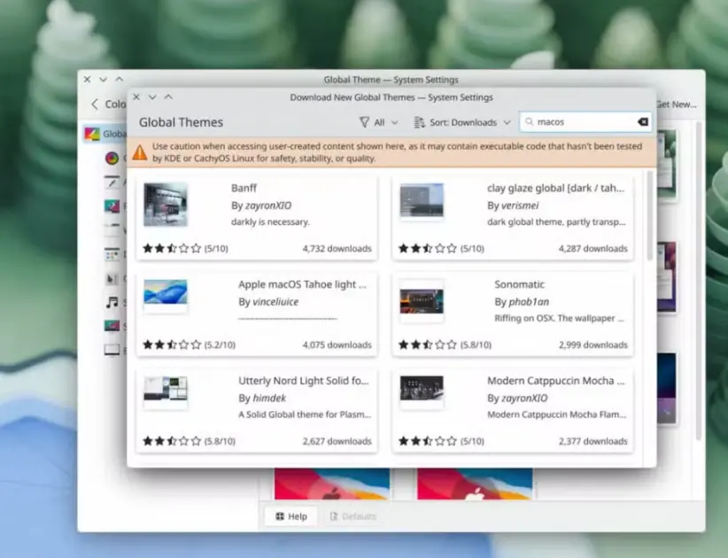Select the Sonomatic theme title
Screen dimensions: 728x558
tap(519, 284)
